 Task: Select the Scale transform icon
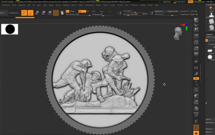coord(43,13)
